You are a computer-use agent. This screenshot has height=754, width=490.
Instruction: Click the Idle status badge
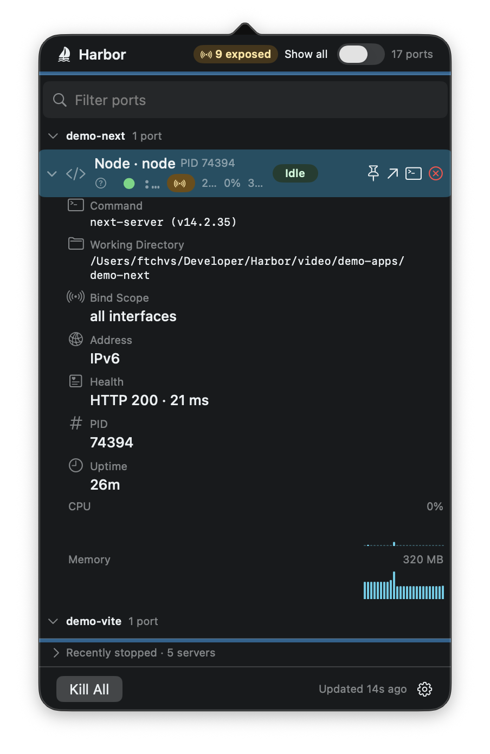tap(295, 173)
